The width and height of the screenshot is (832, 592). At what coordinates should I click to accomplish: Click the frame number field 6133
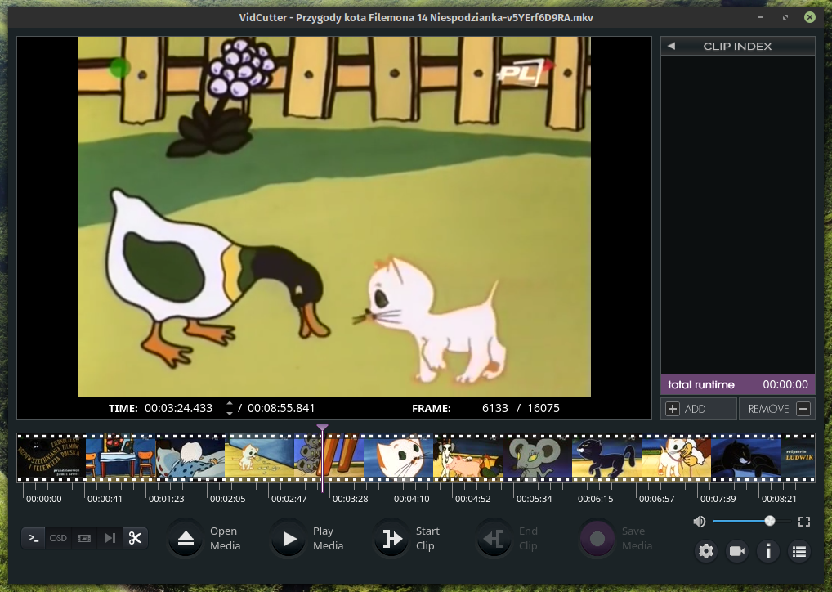coord(495,408)
